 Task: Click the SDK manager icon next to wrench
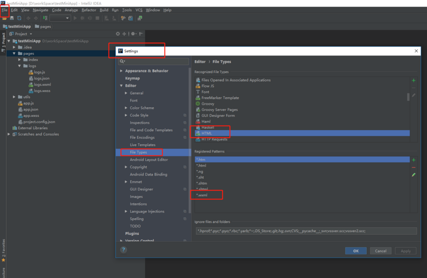131,18
